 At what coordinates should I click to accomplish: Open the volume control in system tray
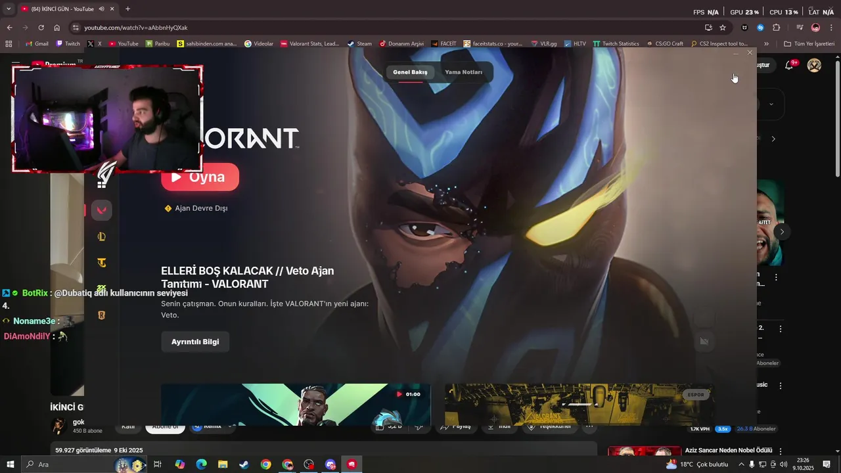(783, 464)
